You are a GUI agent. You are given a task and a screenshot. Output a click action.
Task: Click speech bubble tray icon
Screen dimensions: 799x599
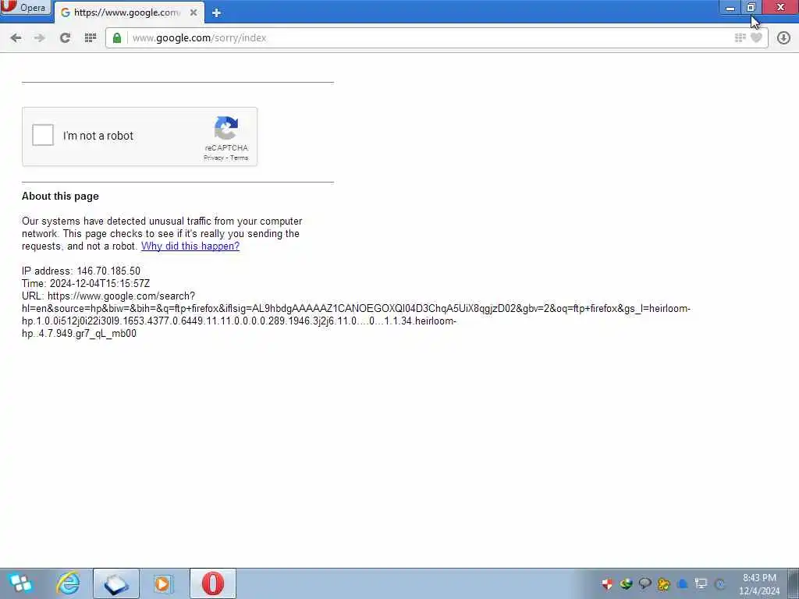(645, 583)
